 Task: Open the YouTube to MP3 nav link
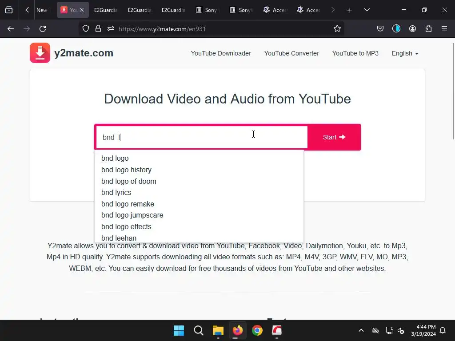click(x=355, y=53)
